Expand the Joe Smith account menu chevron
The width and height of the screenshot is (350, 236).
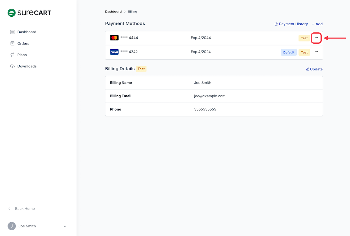tap(65, 226)
